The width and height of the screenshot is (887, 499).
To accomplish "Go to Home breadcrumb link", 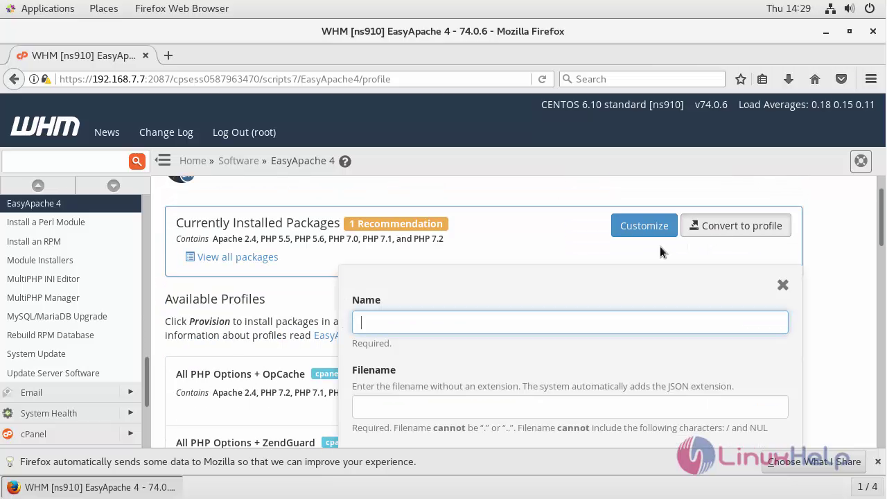I will [193, 161].
